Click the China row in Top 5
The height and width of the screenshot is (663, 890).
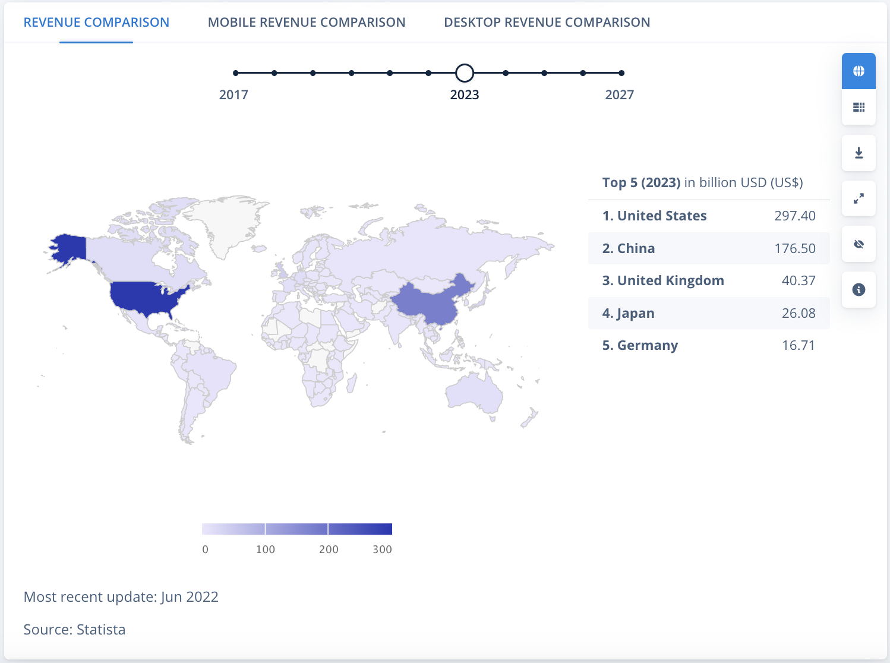point(709,248)
